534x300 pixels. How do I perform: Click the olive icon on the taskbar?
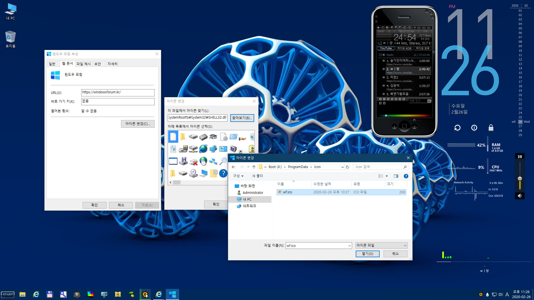point(132,294)
